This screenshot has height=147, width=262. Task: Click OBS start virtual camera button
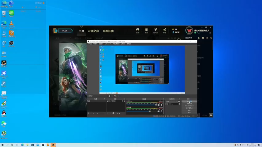[x=189, y=106]
